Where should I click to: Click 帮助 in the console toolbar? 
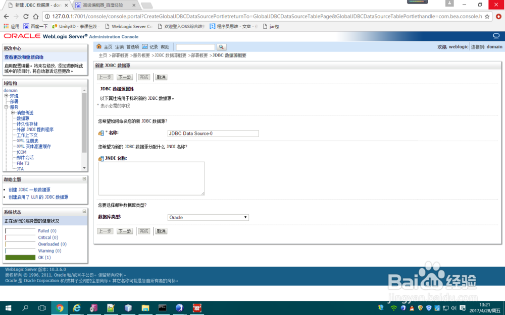165,47
